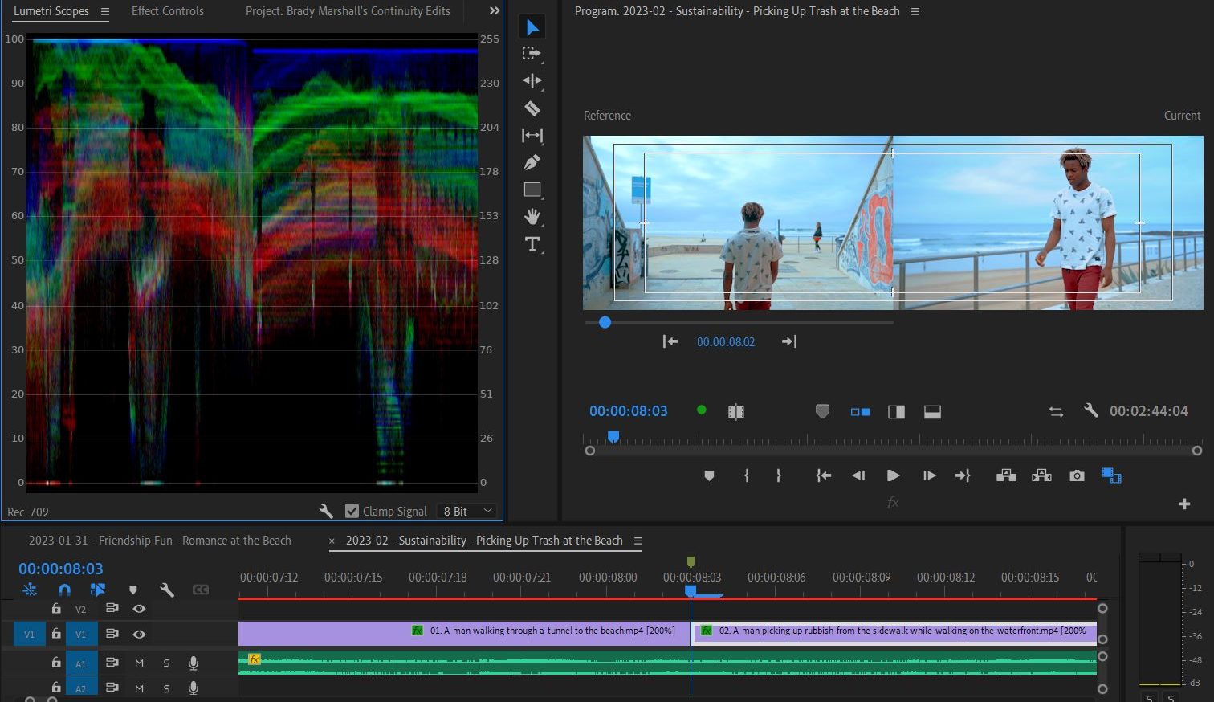
Task: Mute the A1 audio track
Action: click(x=139, y=663)
